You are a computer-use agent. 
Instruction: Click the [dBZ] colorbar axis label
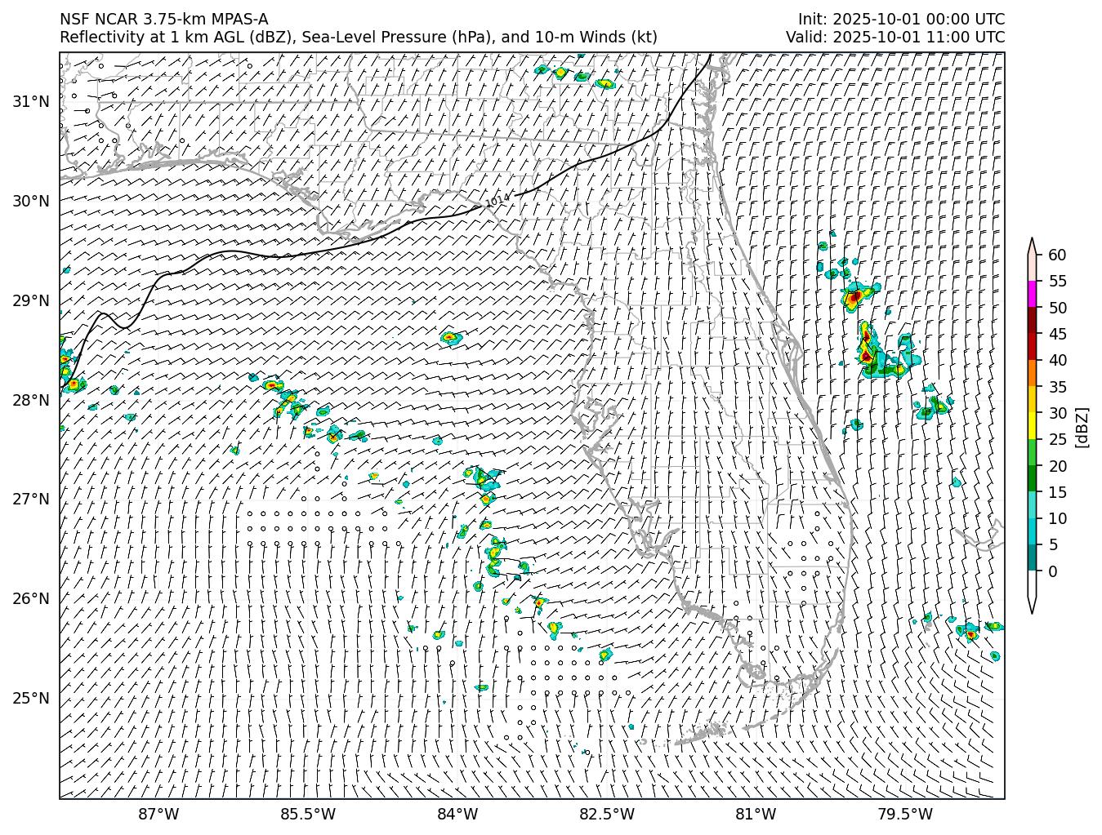tap(1082, 426)
